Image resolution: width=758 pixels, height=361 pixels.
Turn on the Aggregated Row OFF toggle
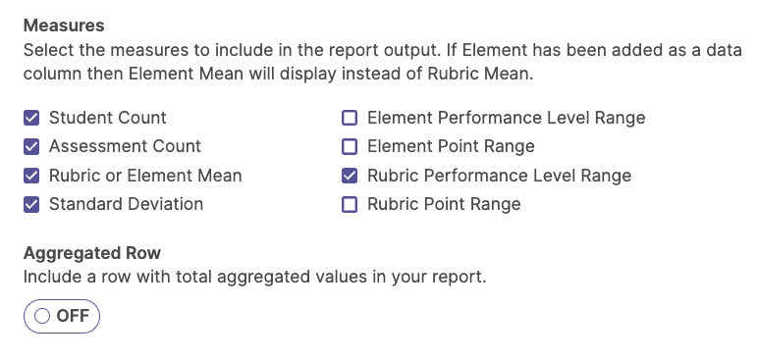62,316
